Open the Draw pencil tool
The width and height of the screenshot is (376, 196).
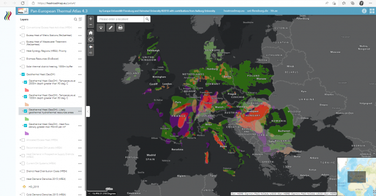pyautogui.click(x=111, y=27)
